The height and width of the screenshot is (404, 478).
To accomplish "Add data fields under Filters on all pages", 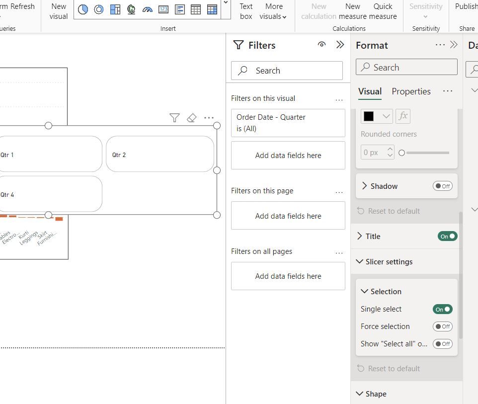I will click(x=288, y=276).
